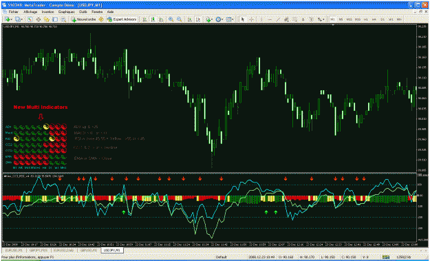
Task: Open the Outils menu
Action: click(83, 12)
